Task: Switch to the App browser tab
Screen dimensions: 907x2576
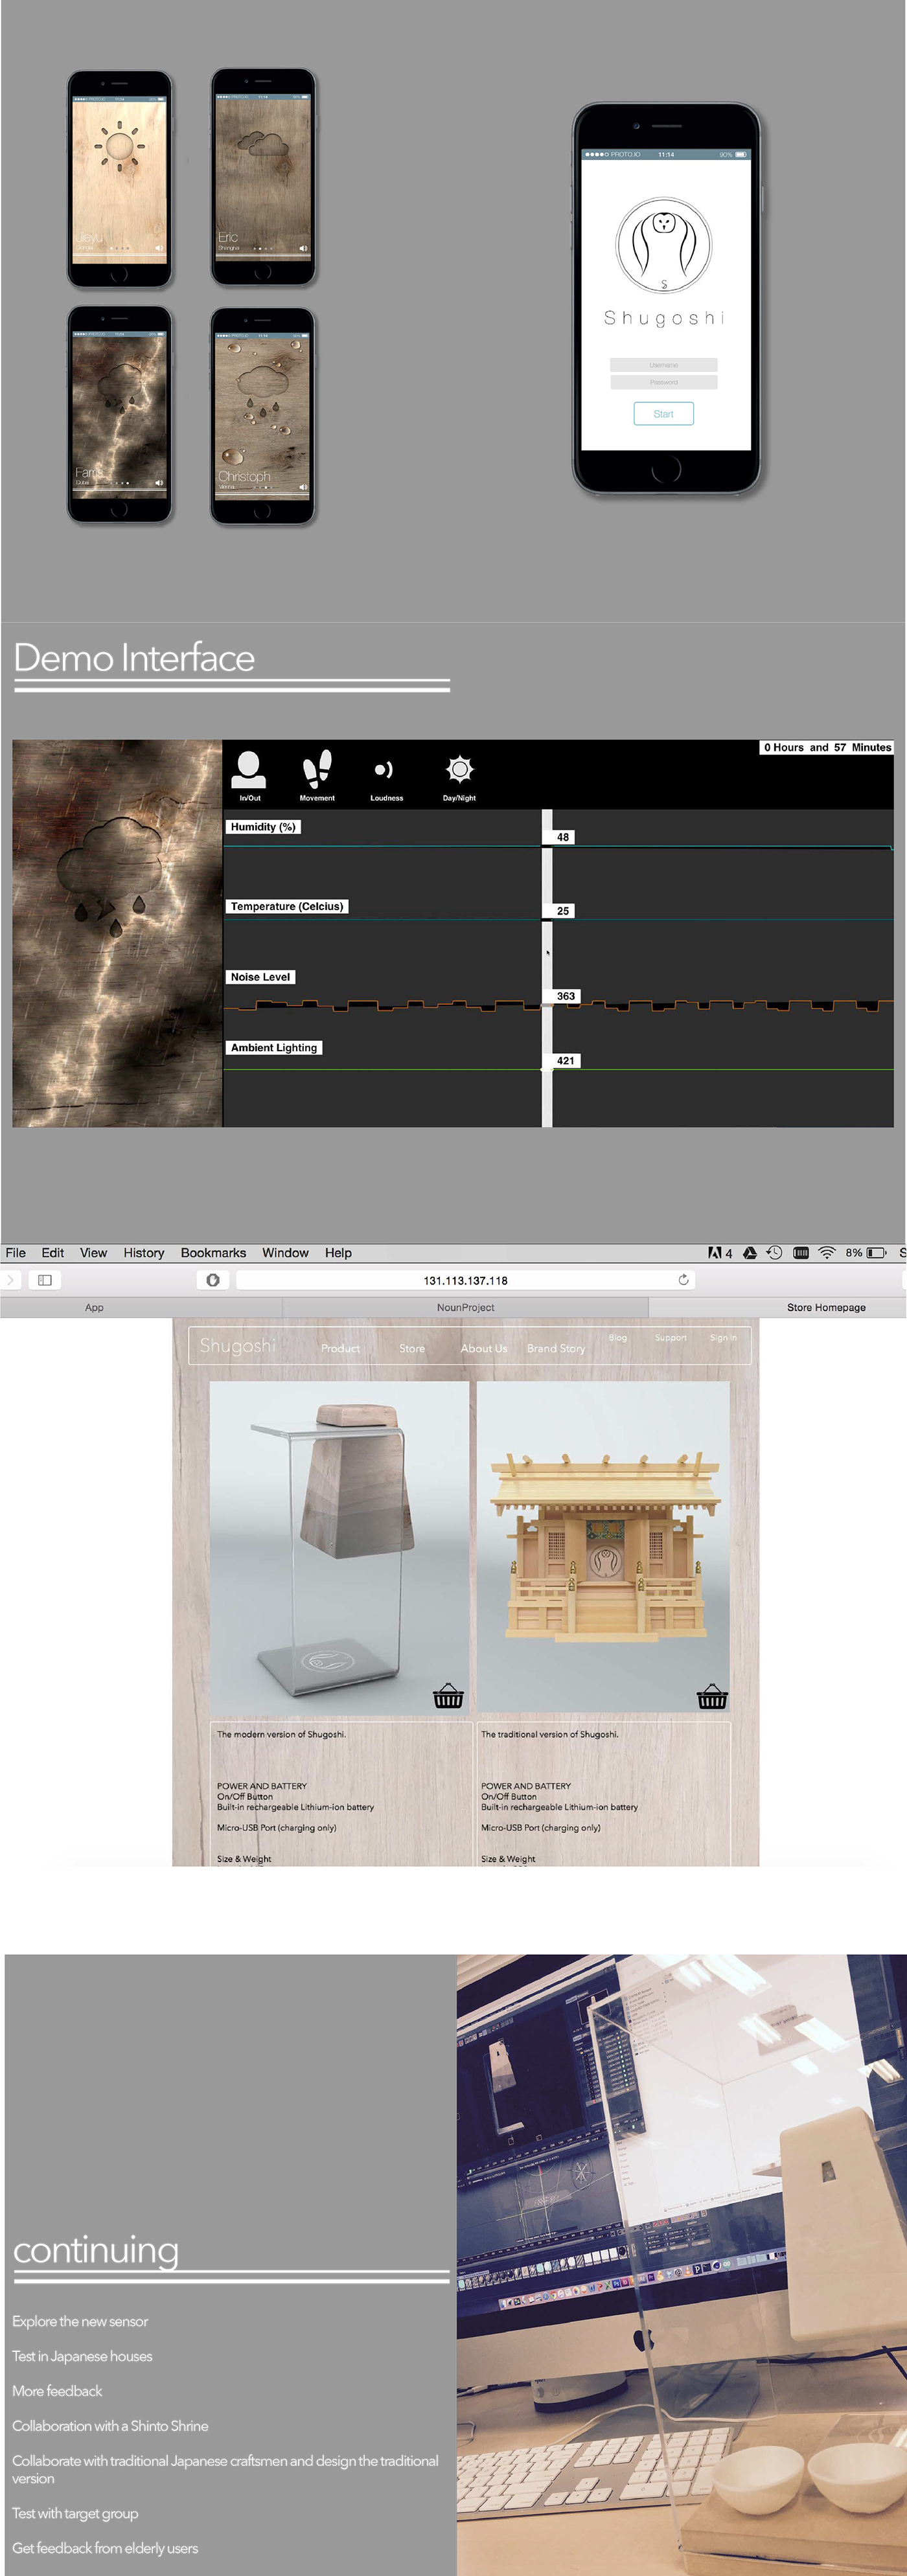Action: (x=94, y=1307)
